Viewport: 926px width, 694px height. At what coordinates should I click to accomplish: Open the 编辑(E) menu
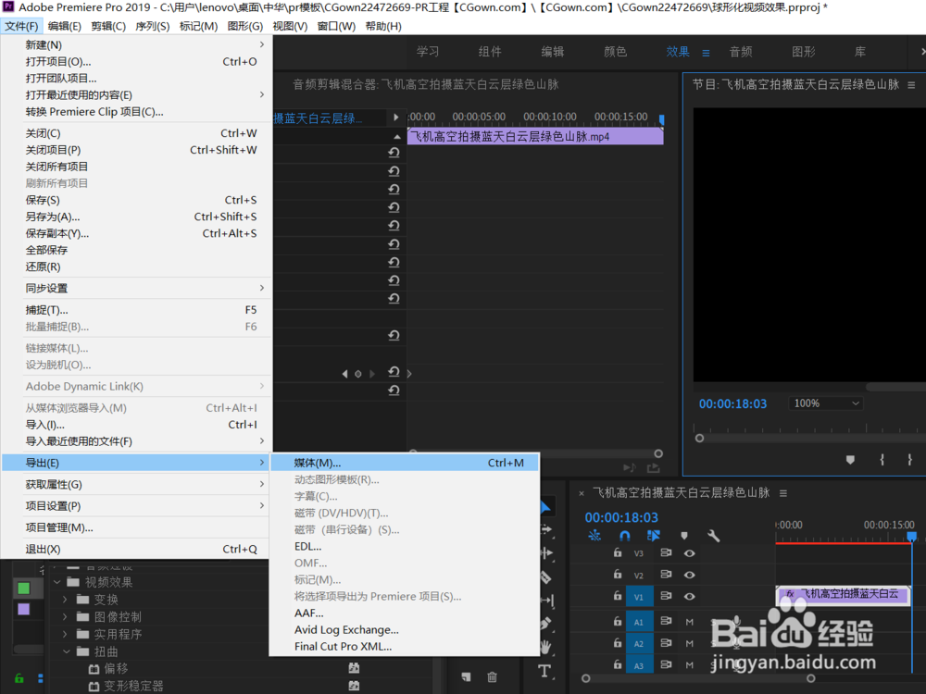[x=65, y=26]
